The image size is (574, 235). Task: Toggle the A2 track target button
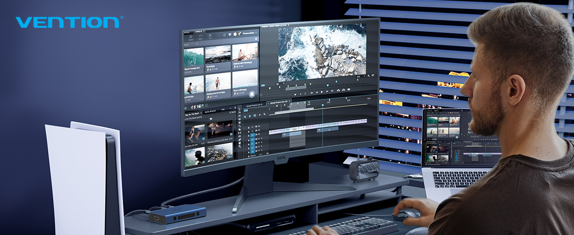(x=252, y=143)
